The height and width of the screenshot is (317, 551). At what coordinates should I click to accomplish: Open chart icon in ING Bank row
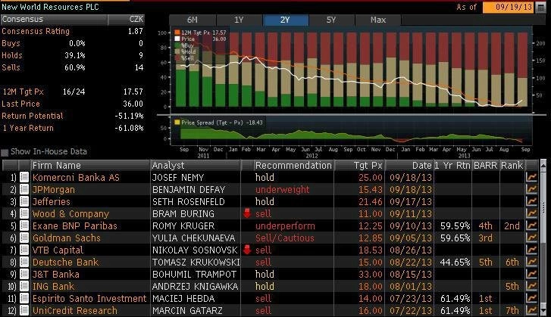(x=531, y=286)
